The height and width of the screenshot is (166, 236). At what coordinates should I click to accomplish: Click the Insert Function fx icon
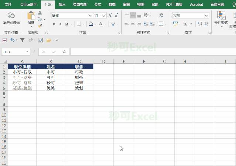coord(64,52)
